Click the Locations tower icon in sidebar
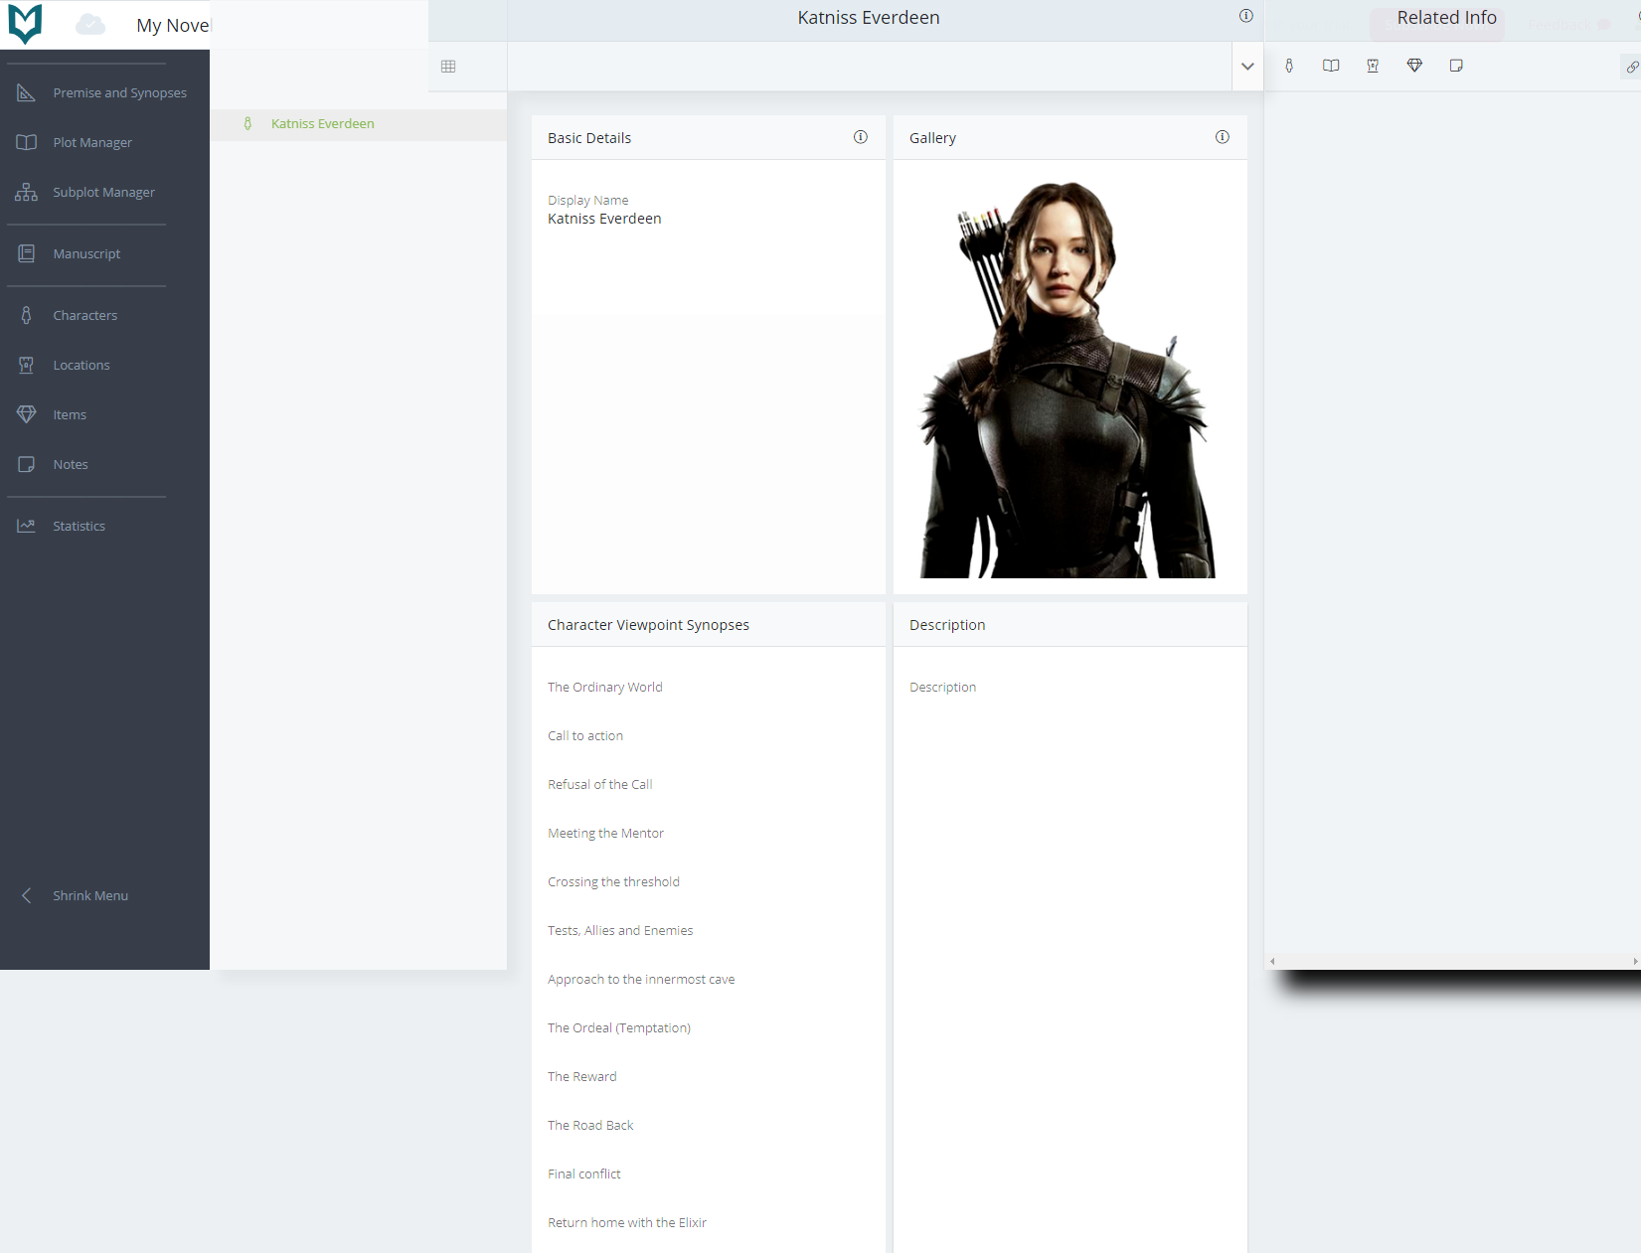1641x1253 pixels. pyautogui.click(x=27, y=365)
